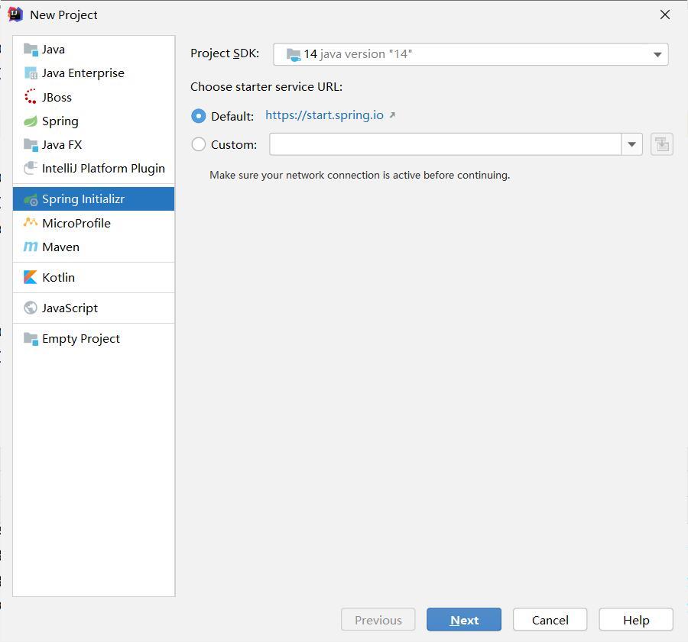Cancel the New Project dialog
688x642 pixels.
[x=550, y=619]
